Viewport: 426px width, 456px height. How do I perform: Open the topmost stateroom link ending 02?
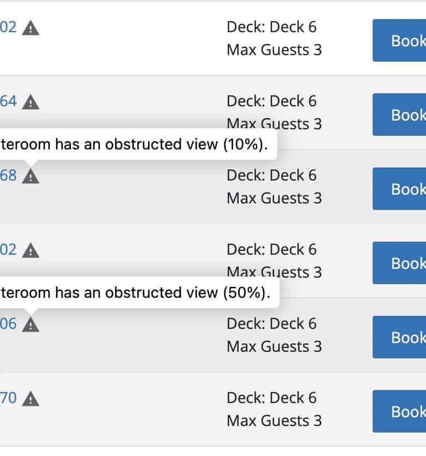coord(8,27)
